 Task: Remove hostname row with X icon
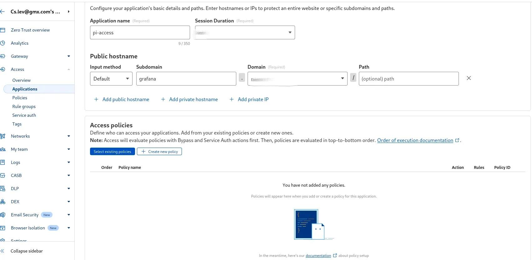[469, 78]
